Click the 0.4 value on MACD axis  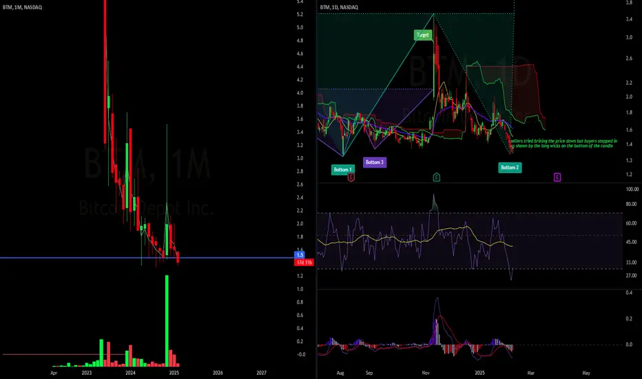click(629, 293)
